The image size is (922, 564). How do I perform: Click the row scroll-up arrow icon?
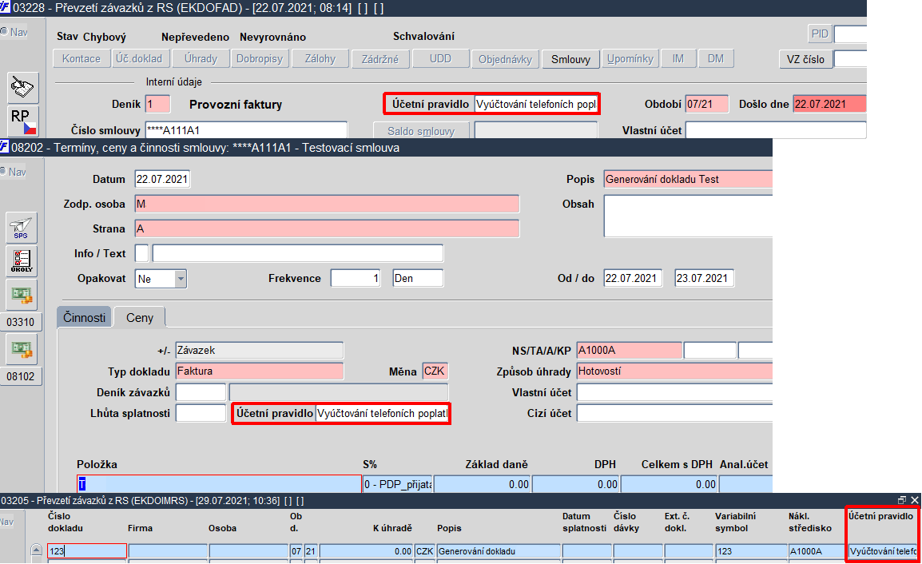37,551
